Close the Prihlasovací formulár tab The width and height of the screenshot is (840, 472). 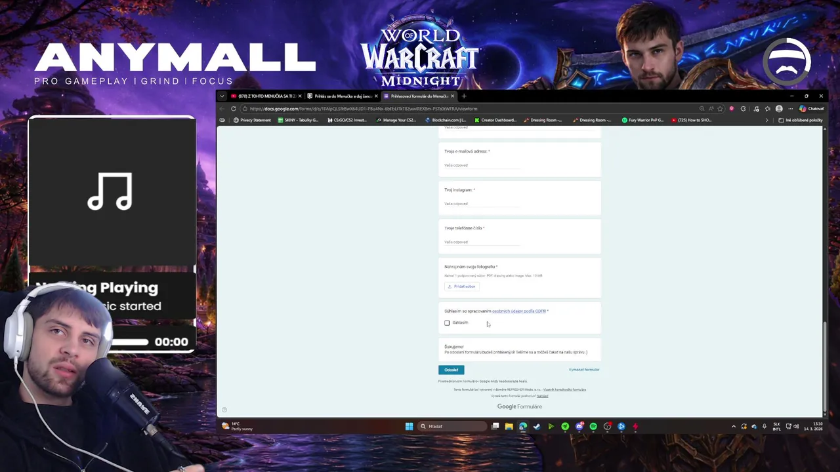(x=452, y=96)
